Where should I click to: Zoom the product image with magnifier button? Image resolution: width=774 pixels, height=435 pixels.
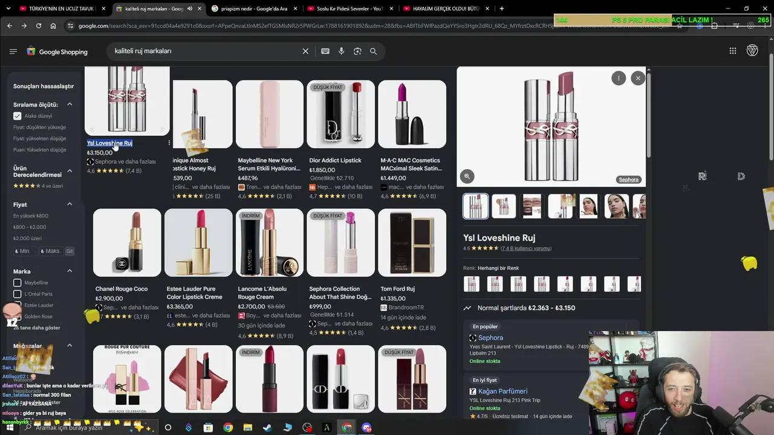[467, 176]
